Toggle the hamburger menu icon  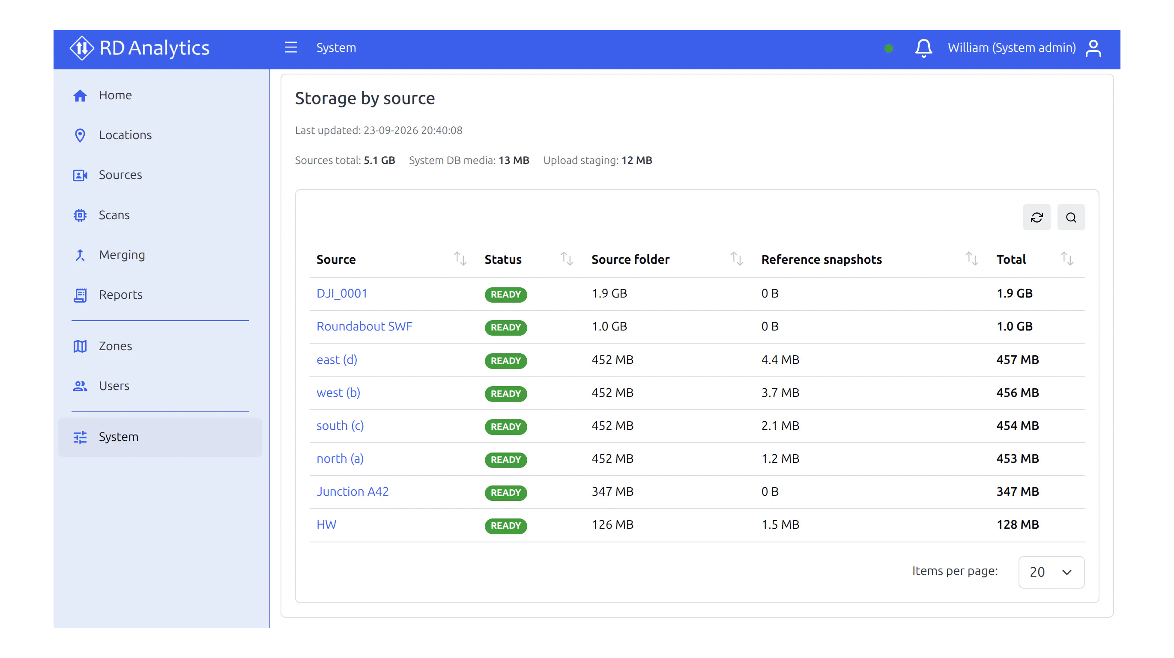(291, 48)
